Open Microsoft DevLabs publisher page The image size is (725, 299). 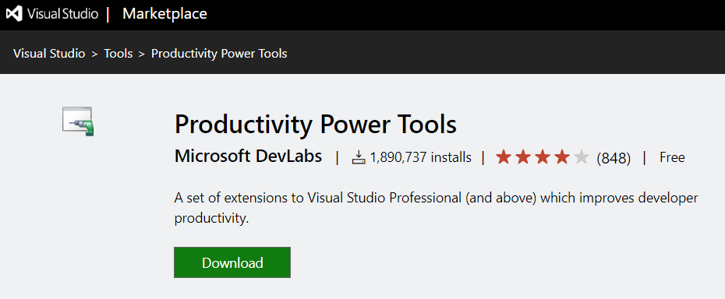249,157
